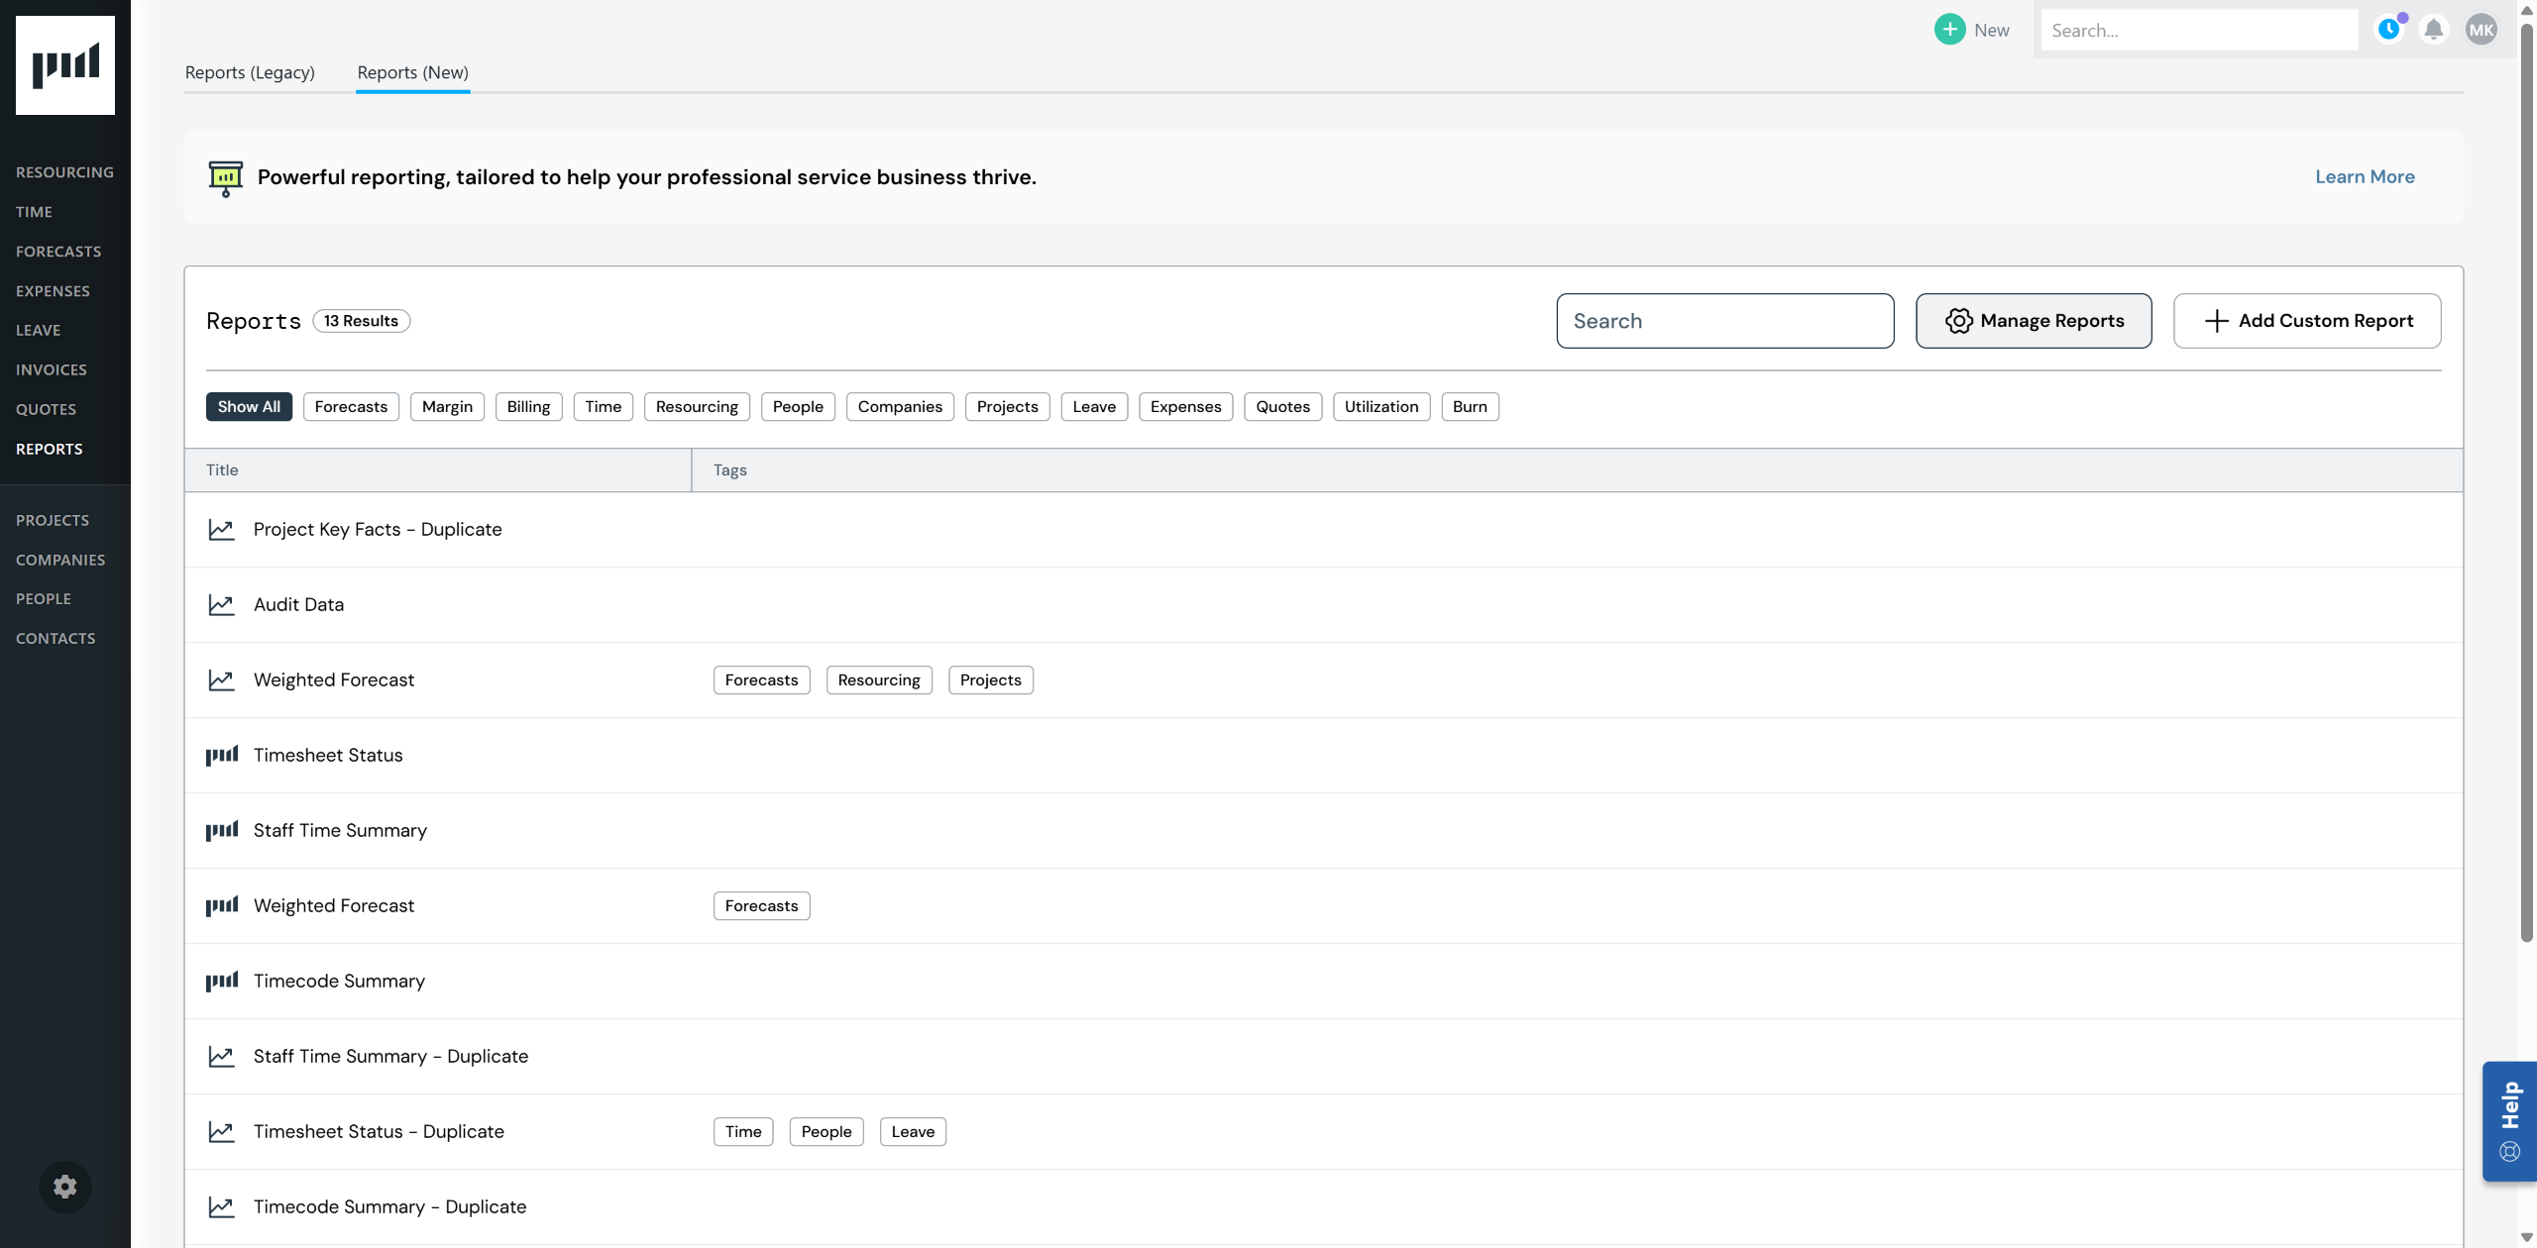
Task: Open Invoices from the sidebar menu
Action: [52, 369]
